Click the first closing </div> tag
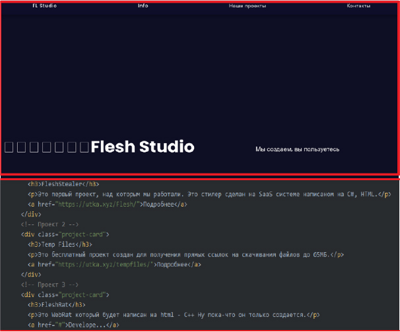Image resolution: width=400 pixels, height=332 pixels. (31, 215)
